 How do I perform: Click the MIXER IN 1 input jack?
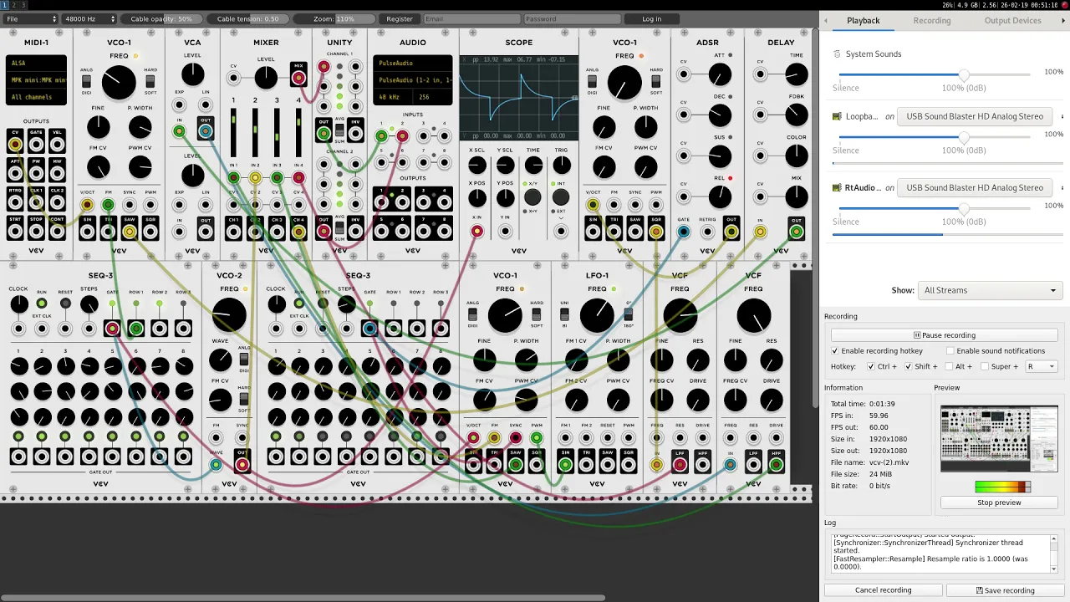(233, 177)
